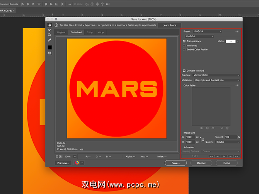The width and height of the screenshot is (259, 194).
Task: Open the Preset dropdown showing PNG-24
Action: pos(207,31)
